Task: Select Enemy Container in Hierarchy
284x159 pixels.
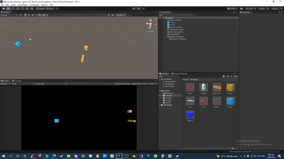Action: coord(178,39)
